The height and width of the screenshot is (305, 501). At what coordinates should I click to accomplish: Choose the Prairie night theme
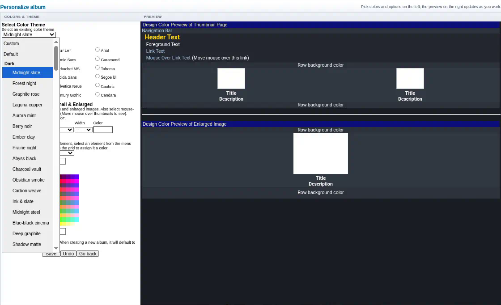(x=27, y=148)
